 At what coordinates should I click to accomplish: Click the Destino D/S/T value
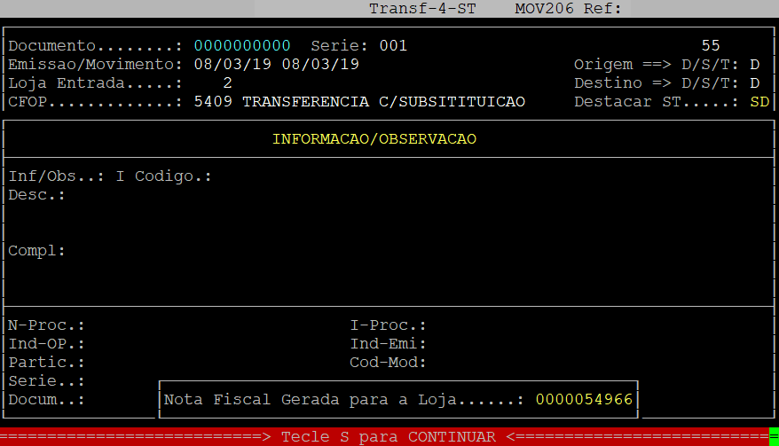pos(754,83)
